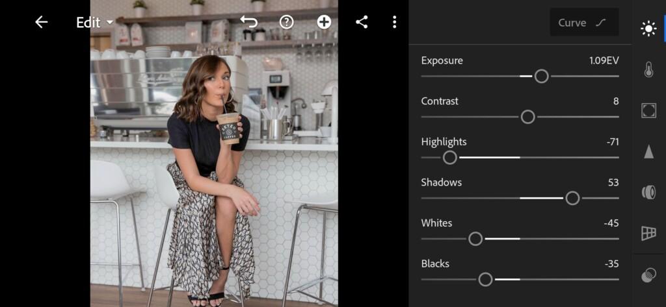Tap the add plus icon
The width and height of the screenshot is (666, 307).
pos(324,22)
